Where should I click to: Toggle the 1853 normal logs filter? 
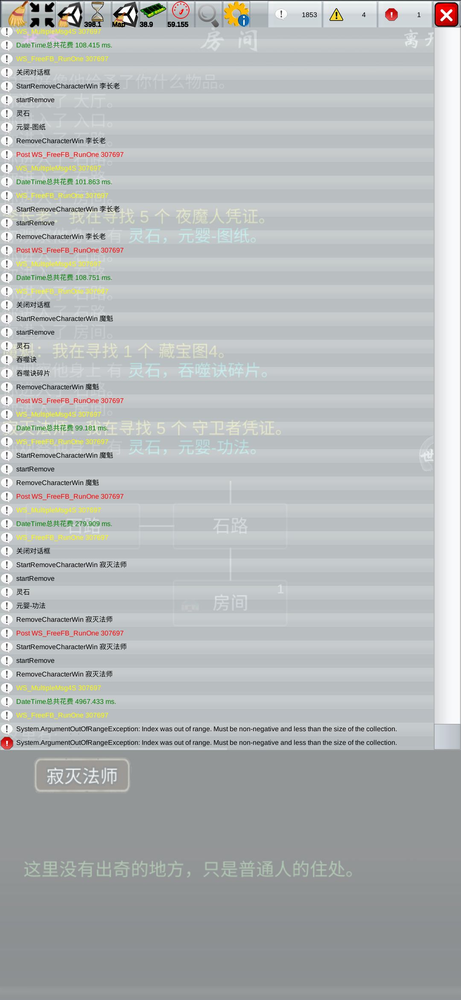[x=295, y=15]
